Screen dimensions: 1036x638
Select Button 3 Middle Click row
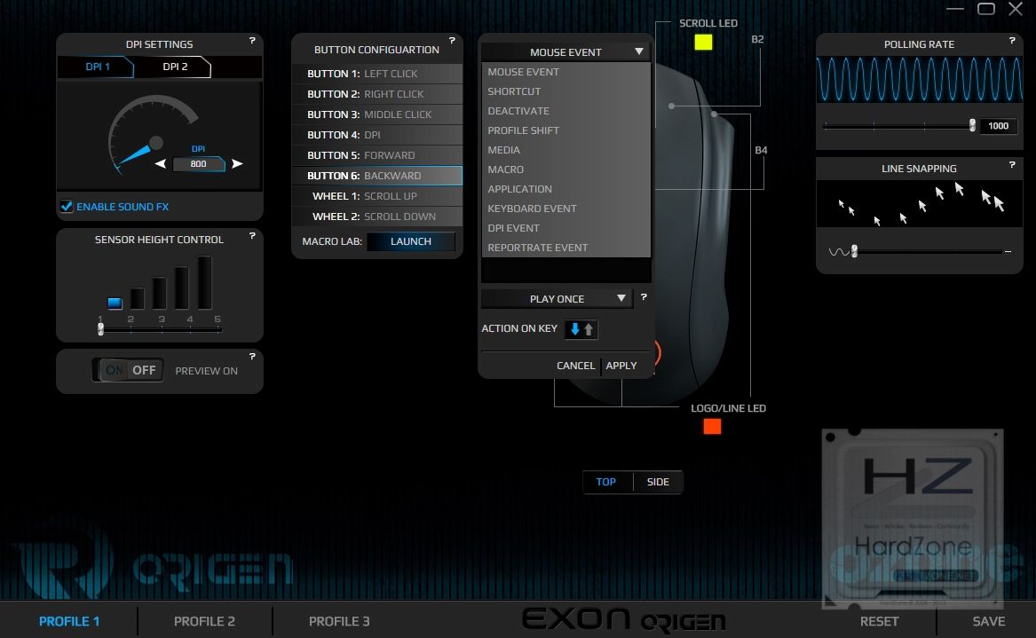[x=377, y=114]
